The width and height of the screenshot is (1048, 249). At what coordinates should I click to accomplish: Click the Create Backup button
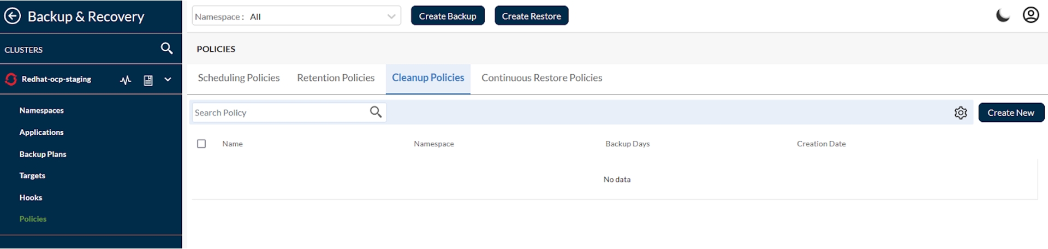[x=447, y=16]
